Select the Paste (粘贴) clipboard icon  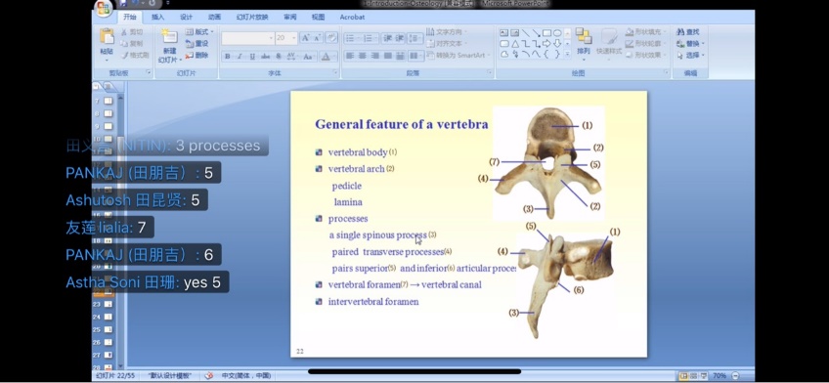(x=107, y=36)
